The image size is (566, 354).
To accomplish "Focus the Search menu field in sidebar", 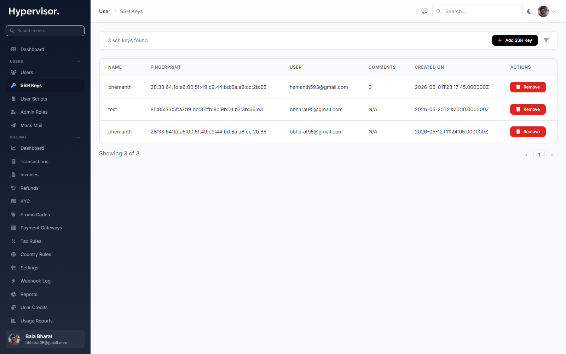I will coord(45,31).
